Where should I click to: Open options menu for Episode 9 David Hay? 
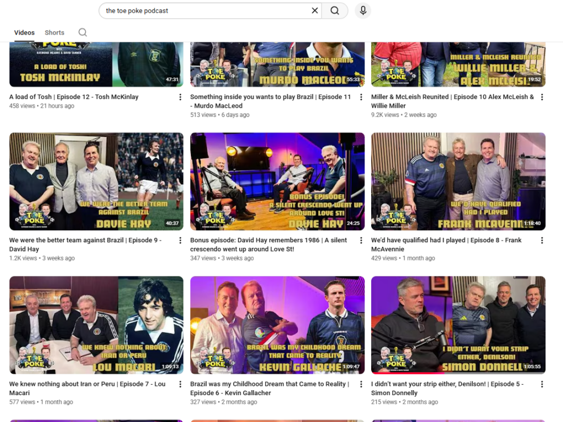180,241
